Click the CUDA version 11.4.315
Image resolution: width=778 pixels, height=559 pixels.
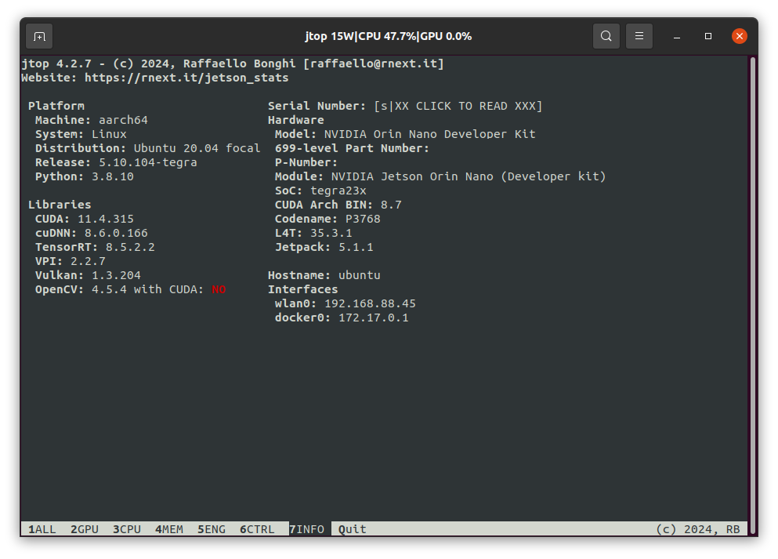[x=106, y=219]
